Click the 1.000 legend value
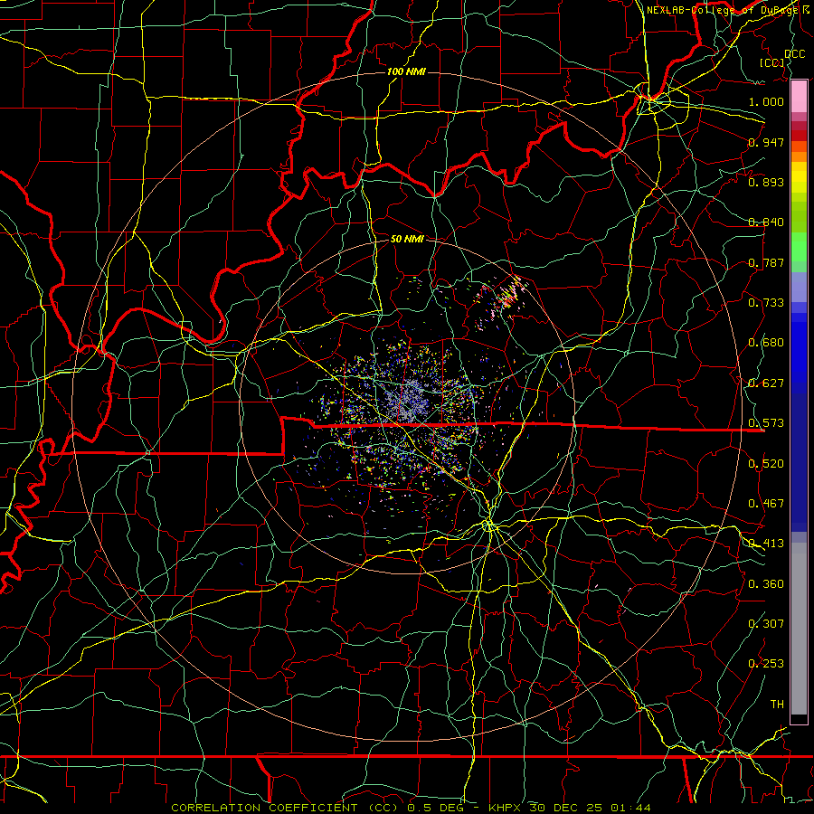Viewport: 814px width, 814px height. tap(766, 101)
